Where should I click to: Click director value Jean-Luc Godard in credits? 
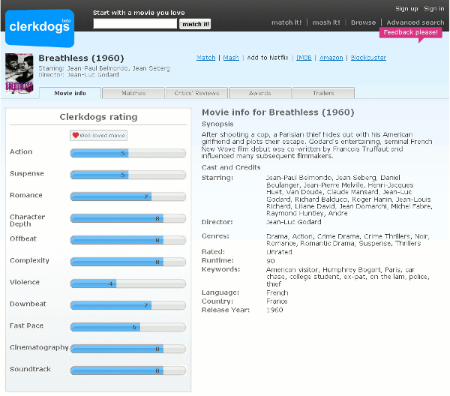[293, 222]
